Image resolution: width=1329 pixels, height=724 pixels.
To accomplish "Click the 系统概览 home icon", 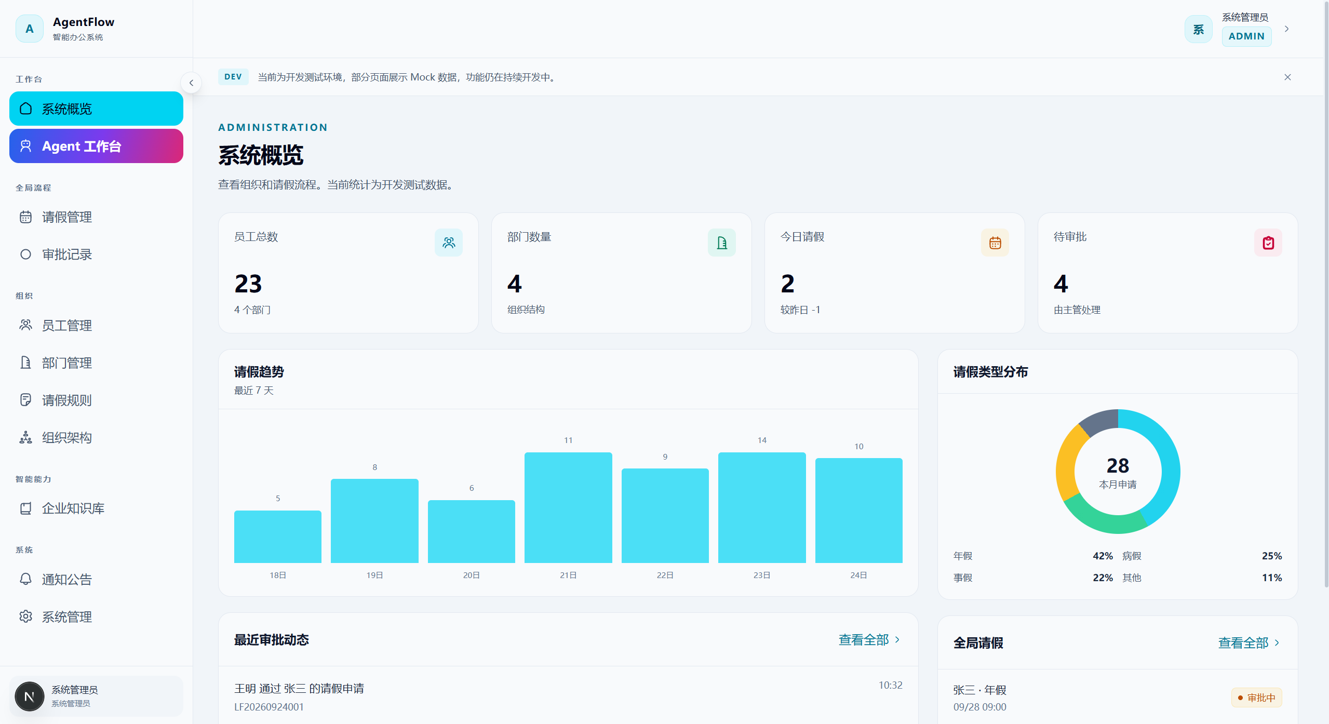I will [x=25, y=109].
